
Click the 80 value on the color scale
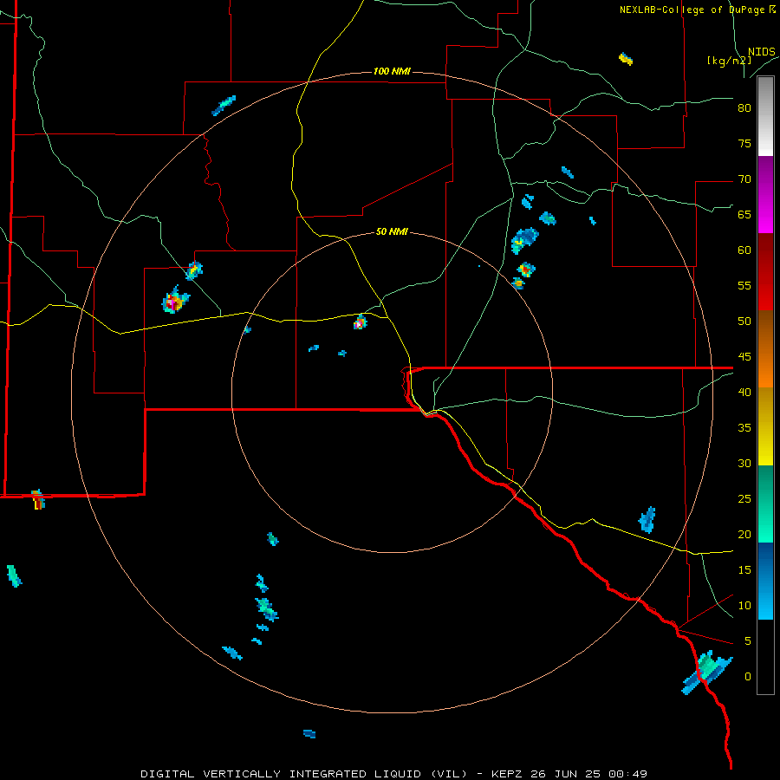(x=744, y=108)
